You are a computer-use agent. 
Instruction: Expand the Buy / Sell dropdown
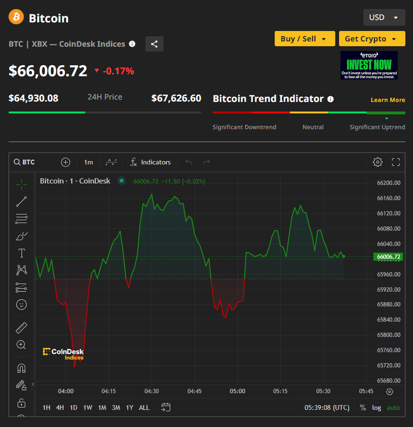point(304,39)
